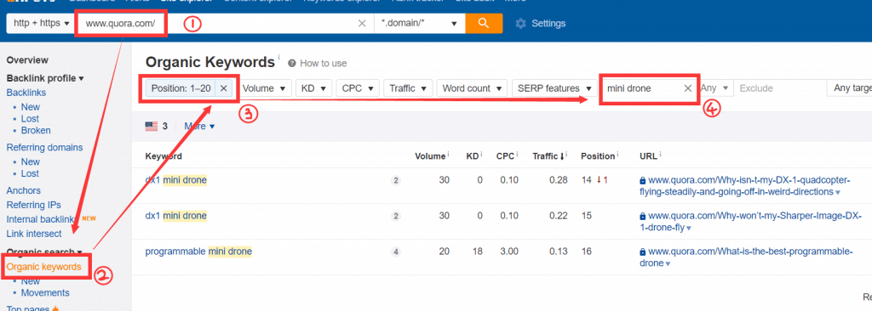Remove the Position: 1–20 filter
The width and height of the screenshot is (872, 311).
[224, 88]
